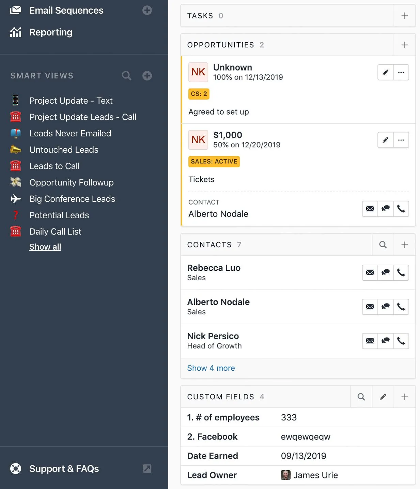This screenshot has width=420, height=489.
Task: Open search in Custom Fields panel
Action: tap(361, 397)
